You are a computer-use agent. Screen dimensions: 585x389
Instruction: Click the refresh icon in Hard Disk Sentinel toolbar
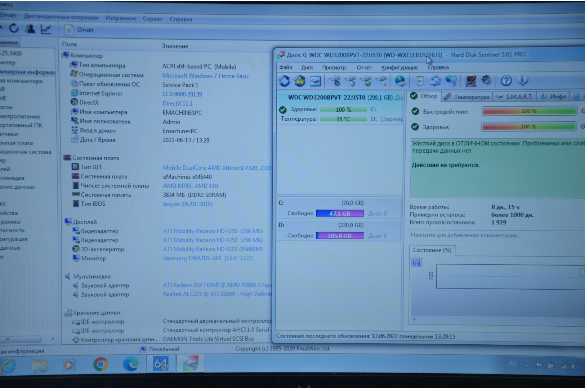284,81
